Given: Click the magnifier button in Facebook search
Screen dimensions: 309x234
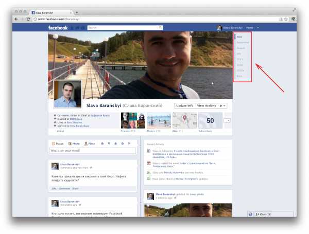Looking at the screenshot, I should (x=160, y=28).
